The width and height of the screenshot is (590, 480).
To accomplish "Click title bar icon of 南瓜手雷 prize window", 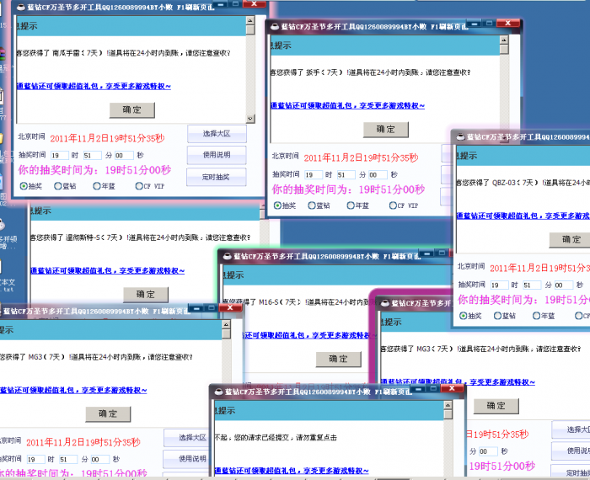I will 21,7.
